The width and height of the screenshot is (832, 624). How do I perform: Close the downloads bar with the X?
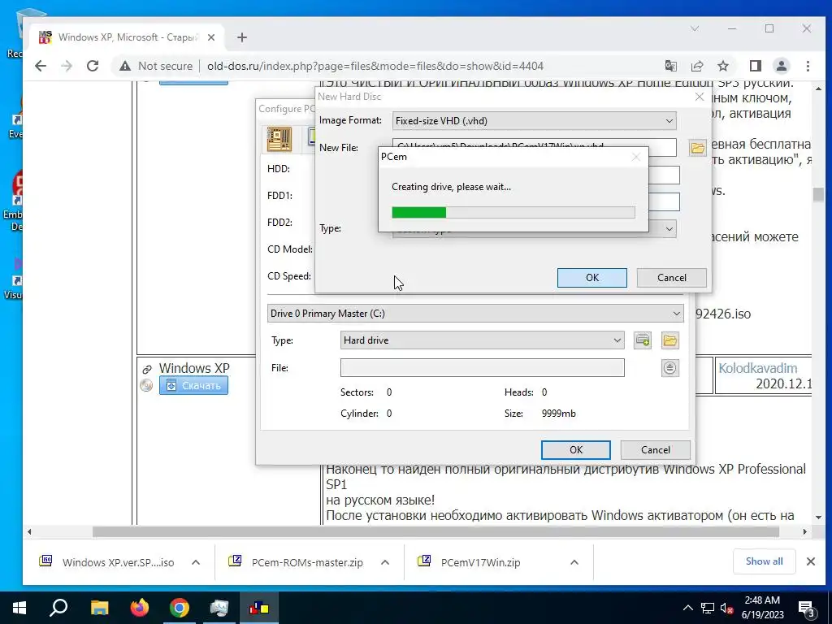810,561
